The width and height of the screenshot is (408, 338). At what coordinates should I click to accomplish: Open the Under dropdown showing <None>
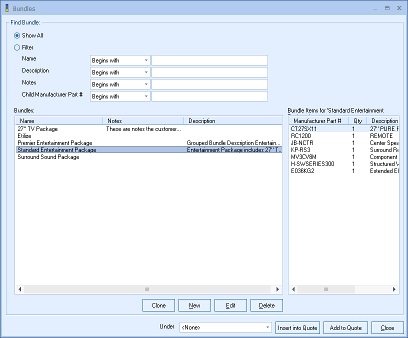pyautogui.click(x=225, y=327)
